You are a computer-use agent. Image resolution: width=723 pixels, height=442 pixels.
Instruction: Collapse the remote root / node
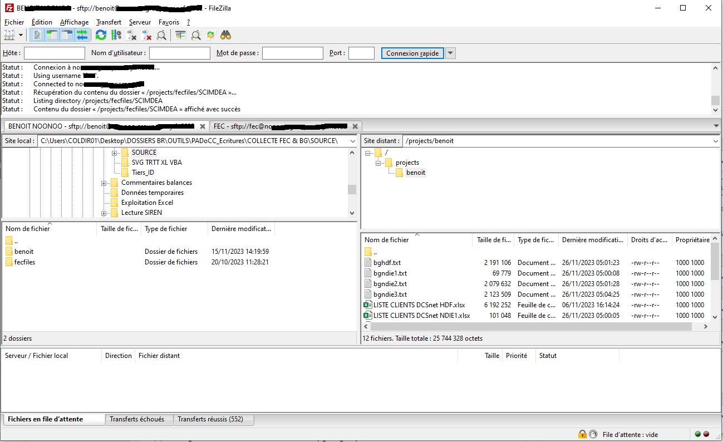[368, 153]
